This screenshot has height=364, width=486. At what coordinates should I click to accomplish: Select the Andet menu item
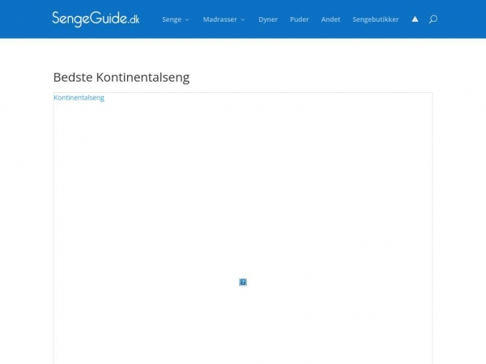point(330,19)
